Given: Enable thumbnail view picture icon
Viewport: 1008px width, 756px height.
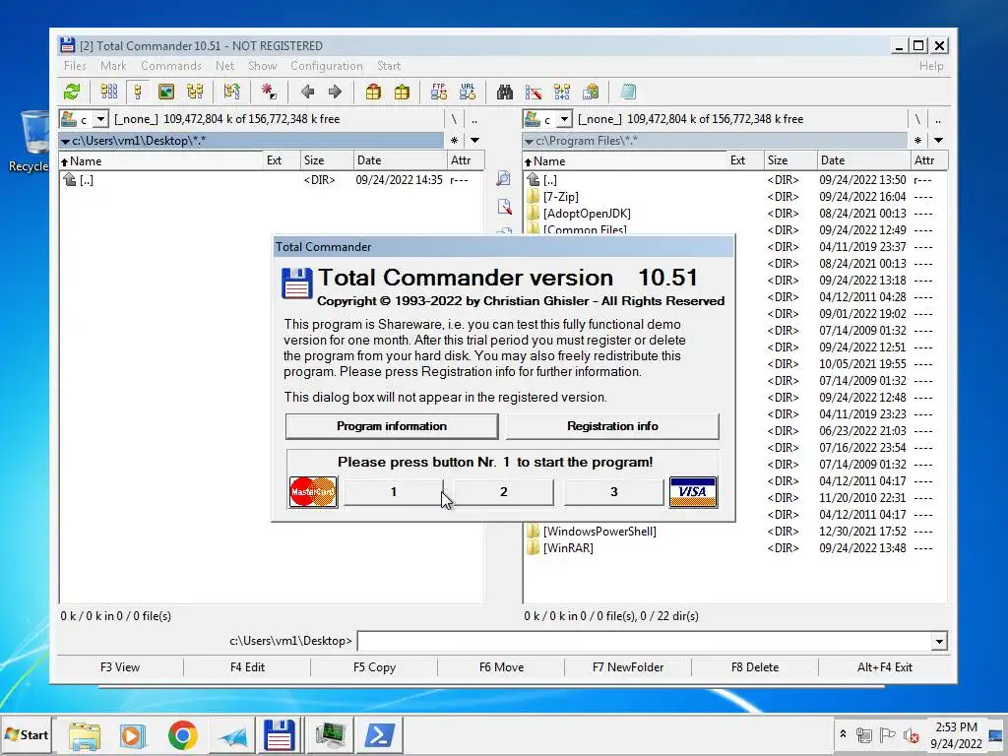Looking at the screenshot, I should (165, 92).
